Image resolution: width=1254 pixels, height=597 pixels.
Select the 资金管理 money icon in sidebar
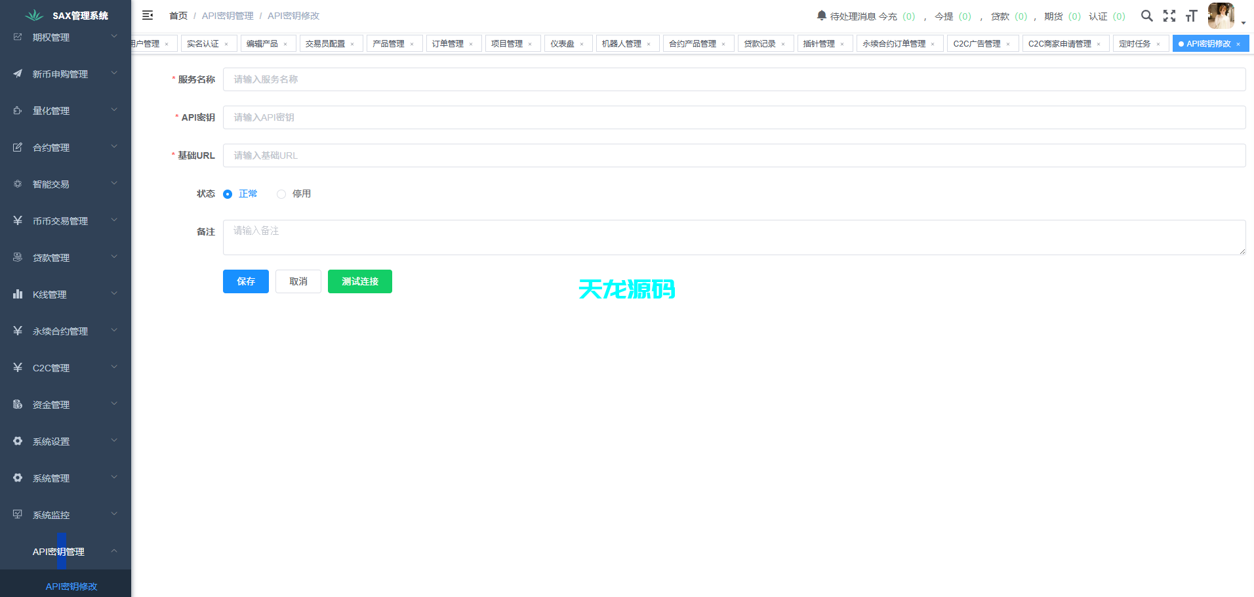tap(17, 404)
